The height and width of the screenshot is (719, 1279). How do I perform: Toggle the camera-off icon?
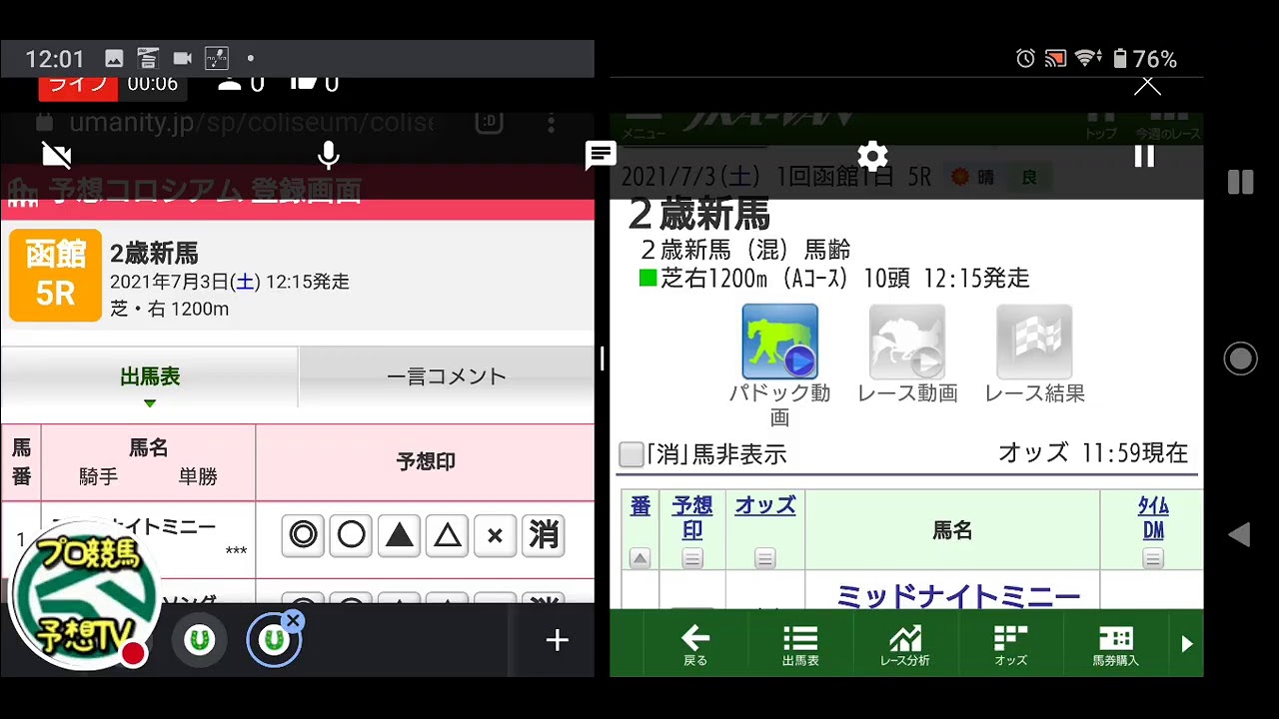click(x=57, y=155)
